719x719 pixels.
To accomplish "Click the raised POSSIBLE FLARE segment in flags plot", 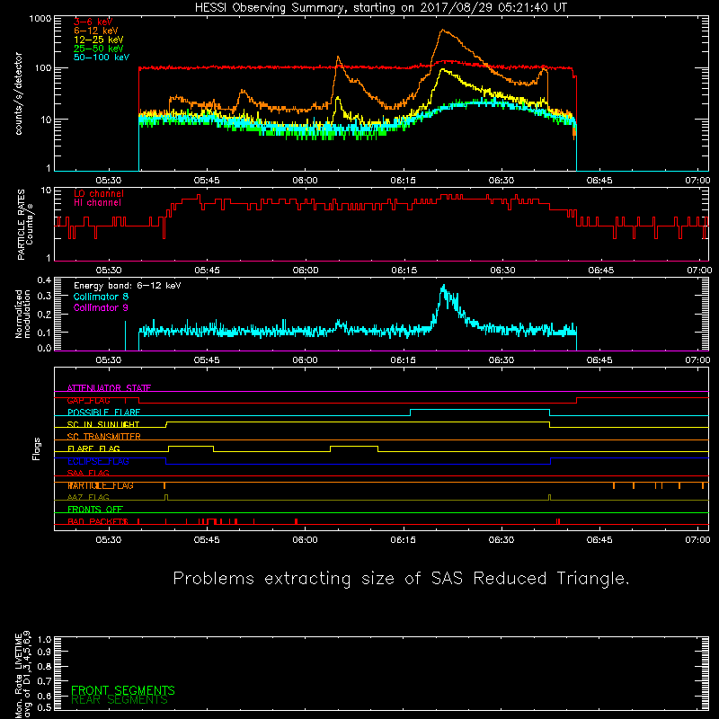I will 480,410.
